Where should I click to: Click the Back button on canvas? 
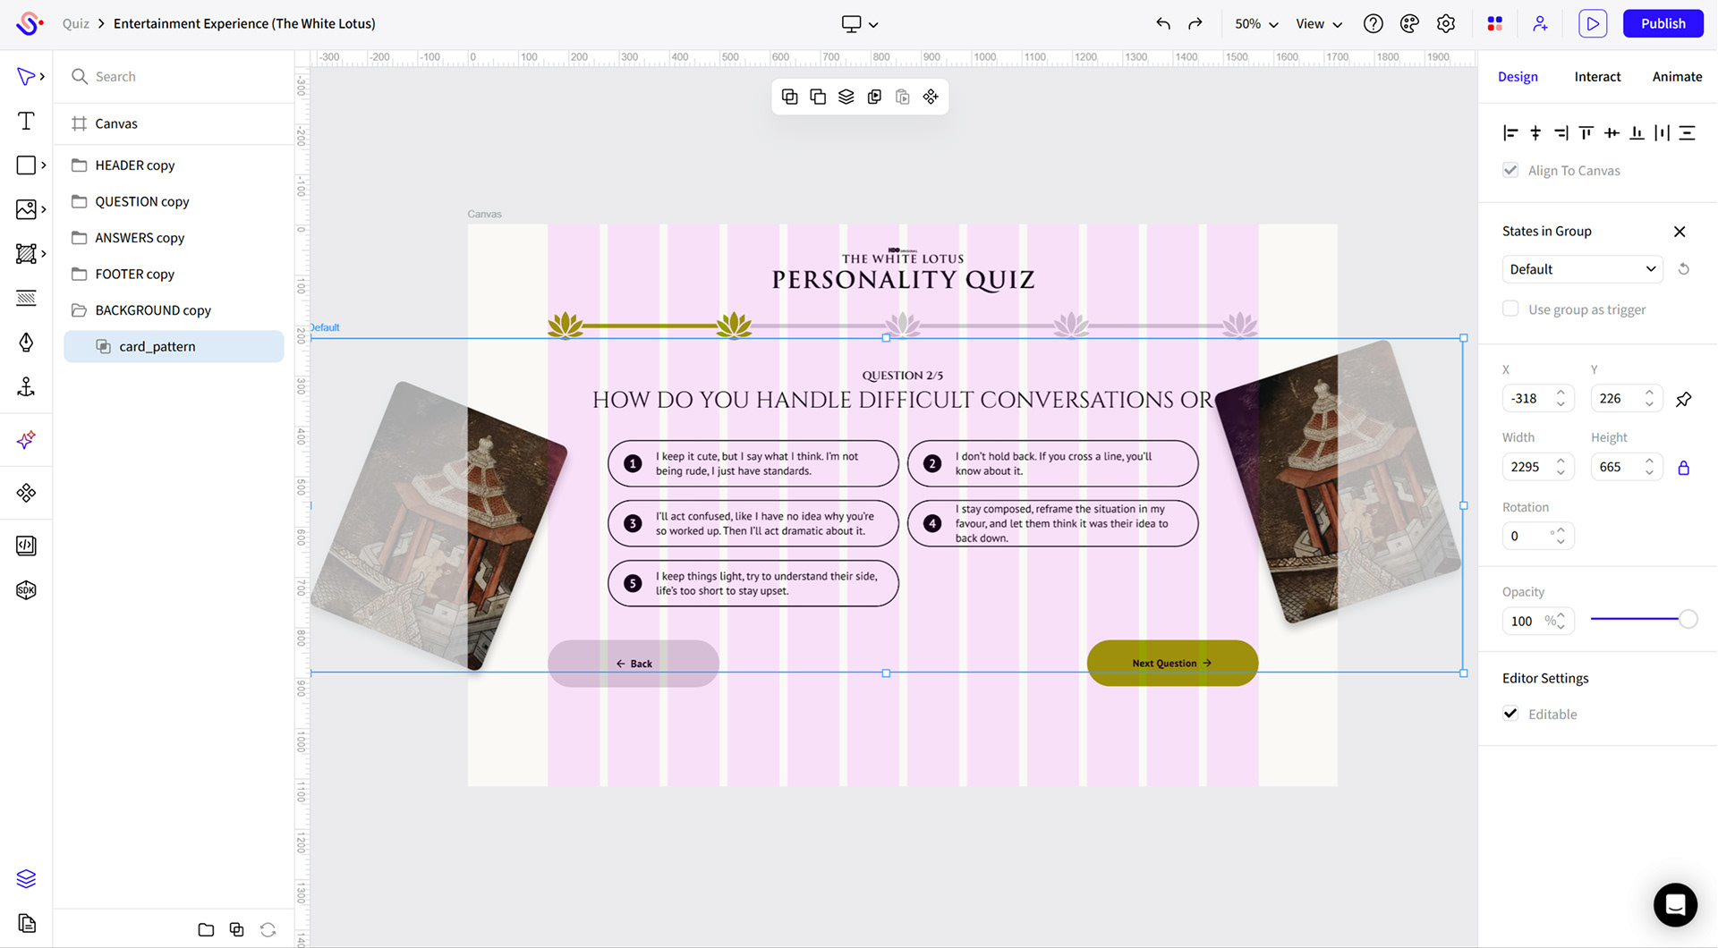click(x=634, y=664)
